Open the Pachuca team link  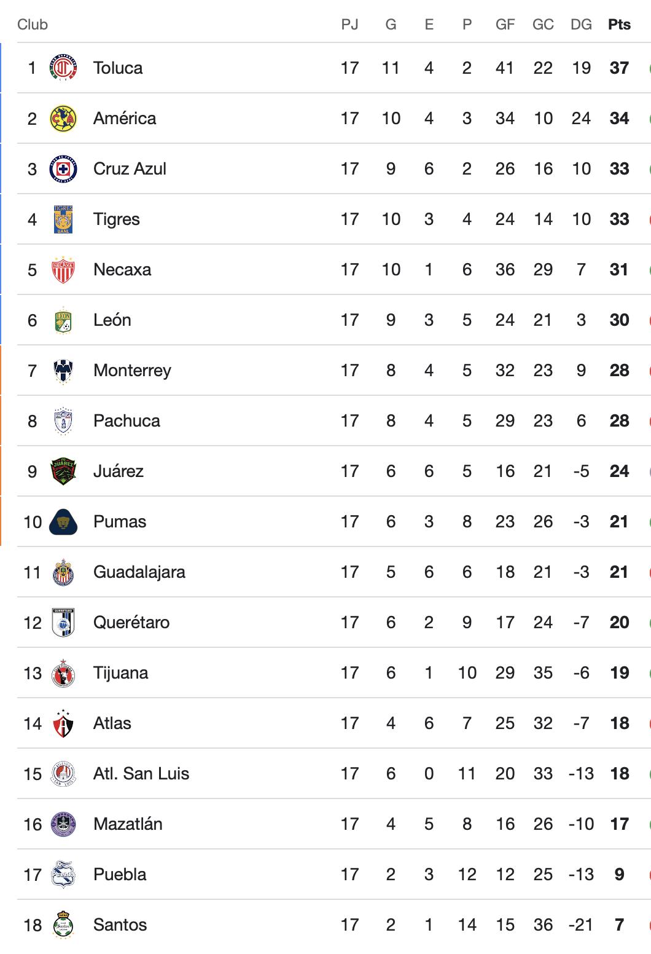[127, 421]
